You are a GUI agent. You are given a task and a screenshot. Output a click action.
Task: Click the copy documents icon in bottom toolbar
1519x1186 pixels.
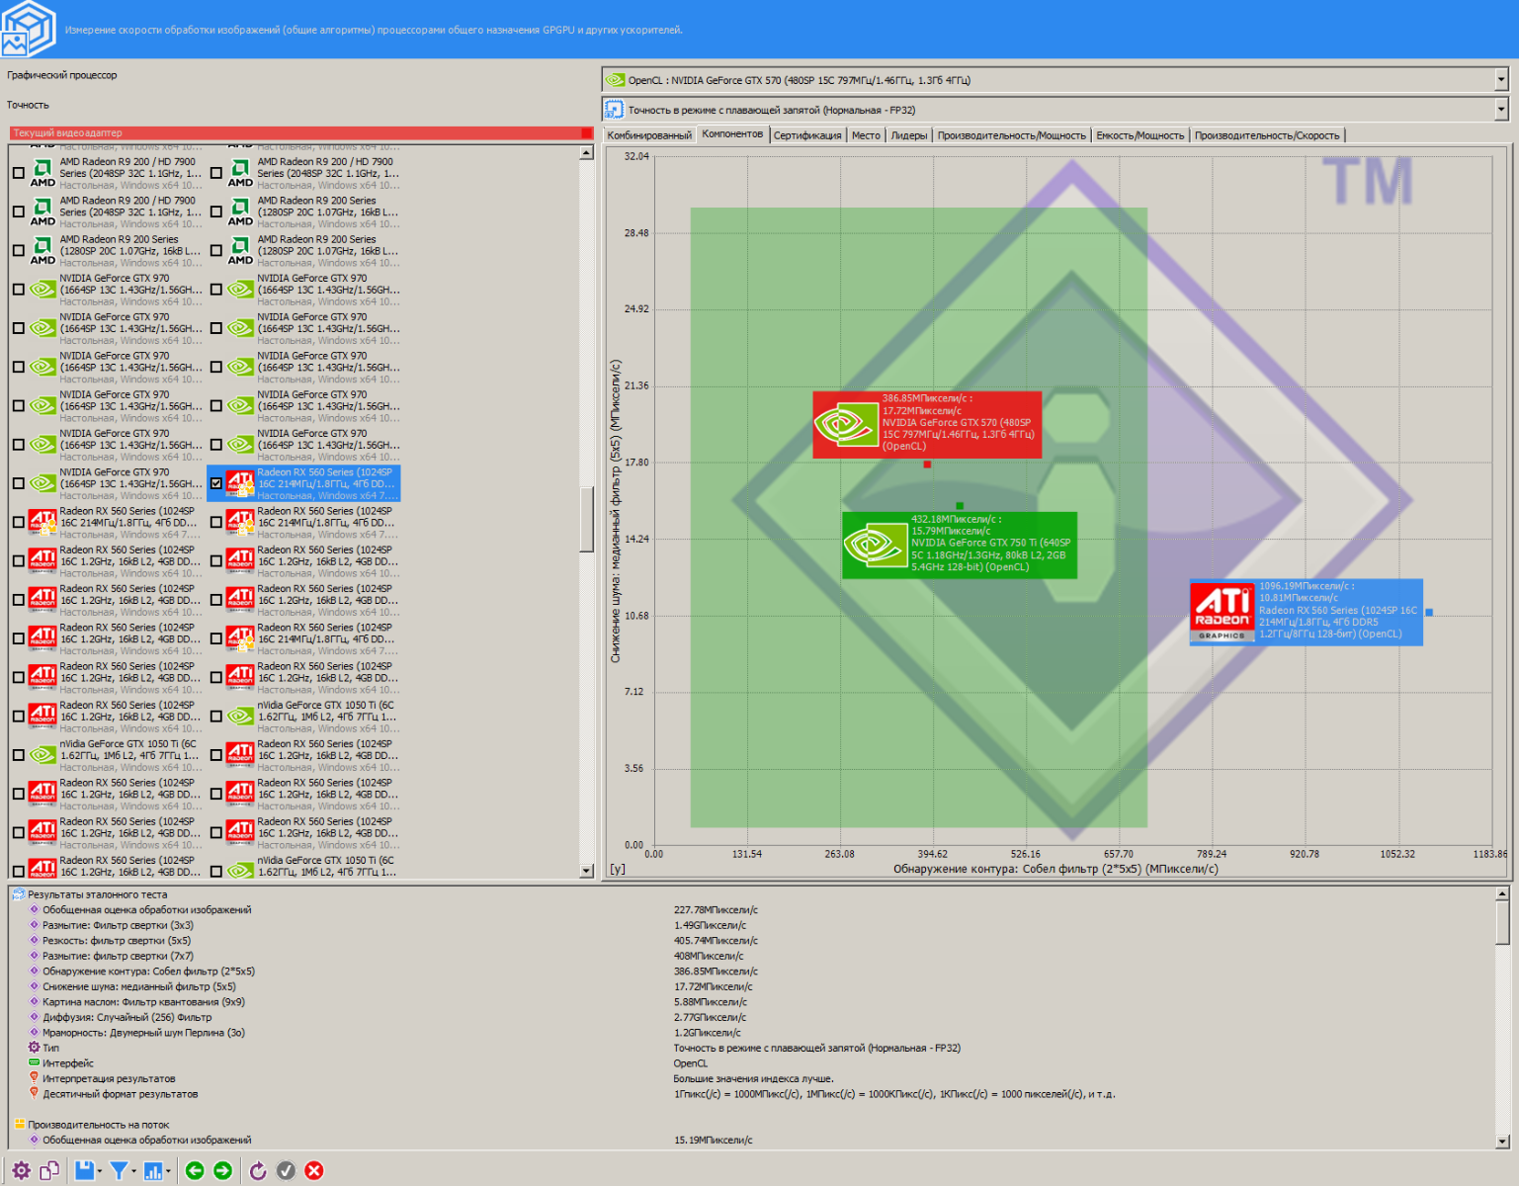pyautogui.click(x=49, y=1171)
